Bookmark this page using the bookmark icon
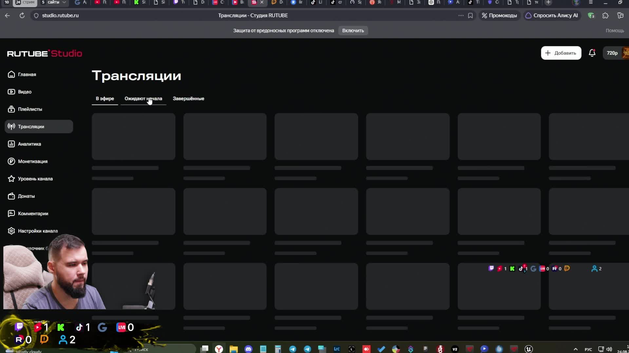The width and height of the screenshot is (629, 353). click(470, 15)
